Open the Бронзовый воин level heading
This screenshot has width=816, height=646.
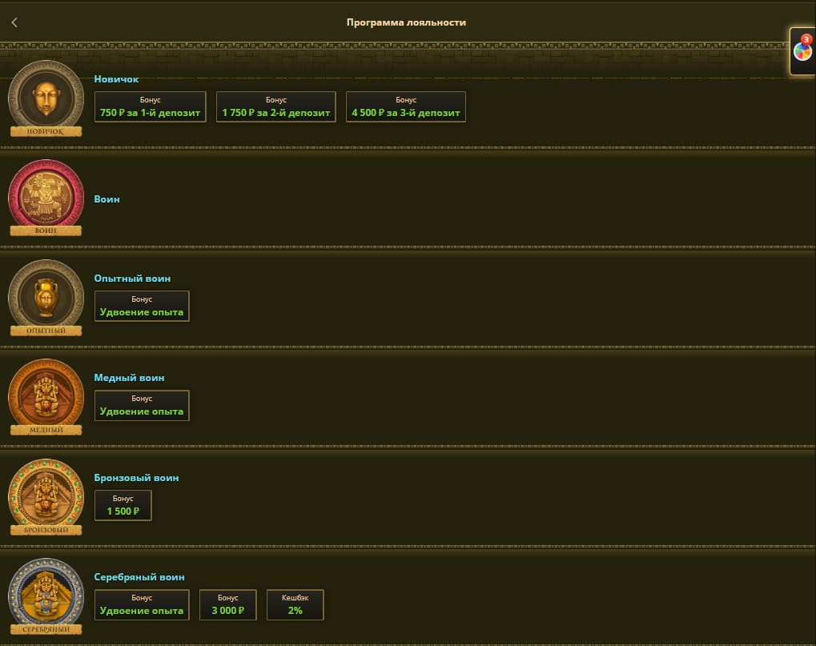136,478
